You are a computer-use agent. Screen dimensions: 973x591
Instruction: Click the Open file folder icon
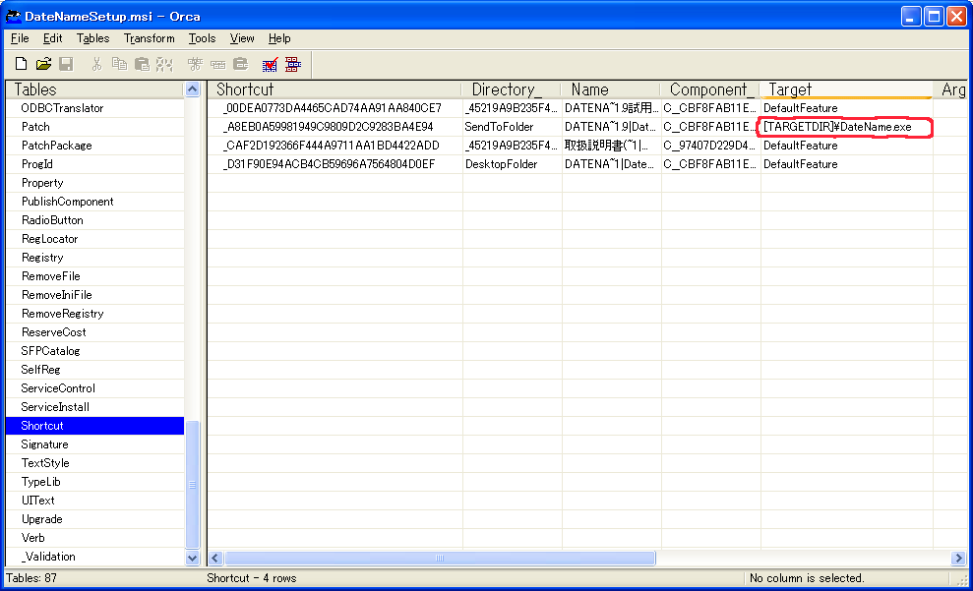(43, 64)
